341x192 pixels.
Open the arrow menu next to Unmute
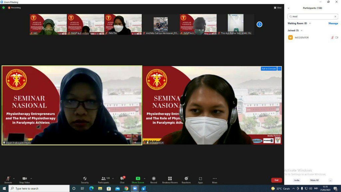coord(14,178)
